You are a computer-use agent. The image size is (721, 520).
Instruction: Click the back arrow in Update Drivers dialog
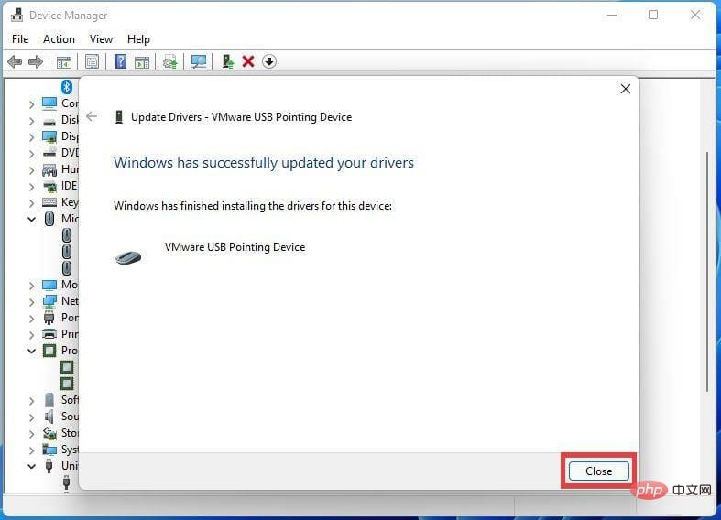click(92, 116)
